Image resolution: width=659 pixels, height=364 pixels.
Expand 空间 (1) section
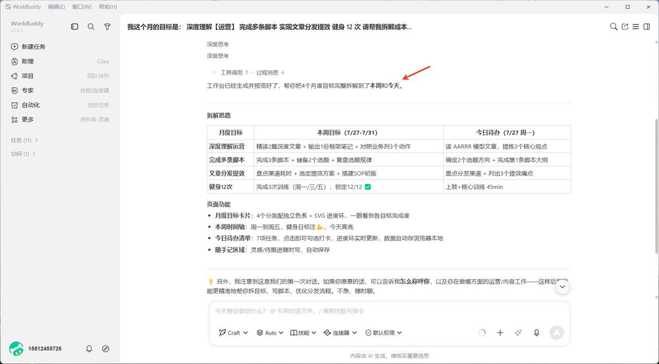tap(24, 153)
